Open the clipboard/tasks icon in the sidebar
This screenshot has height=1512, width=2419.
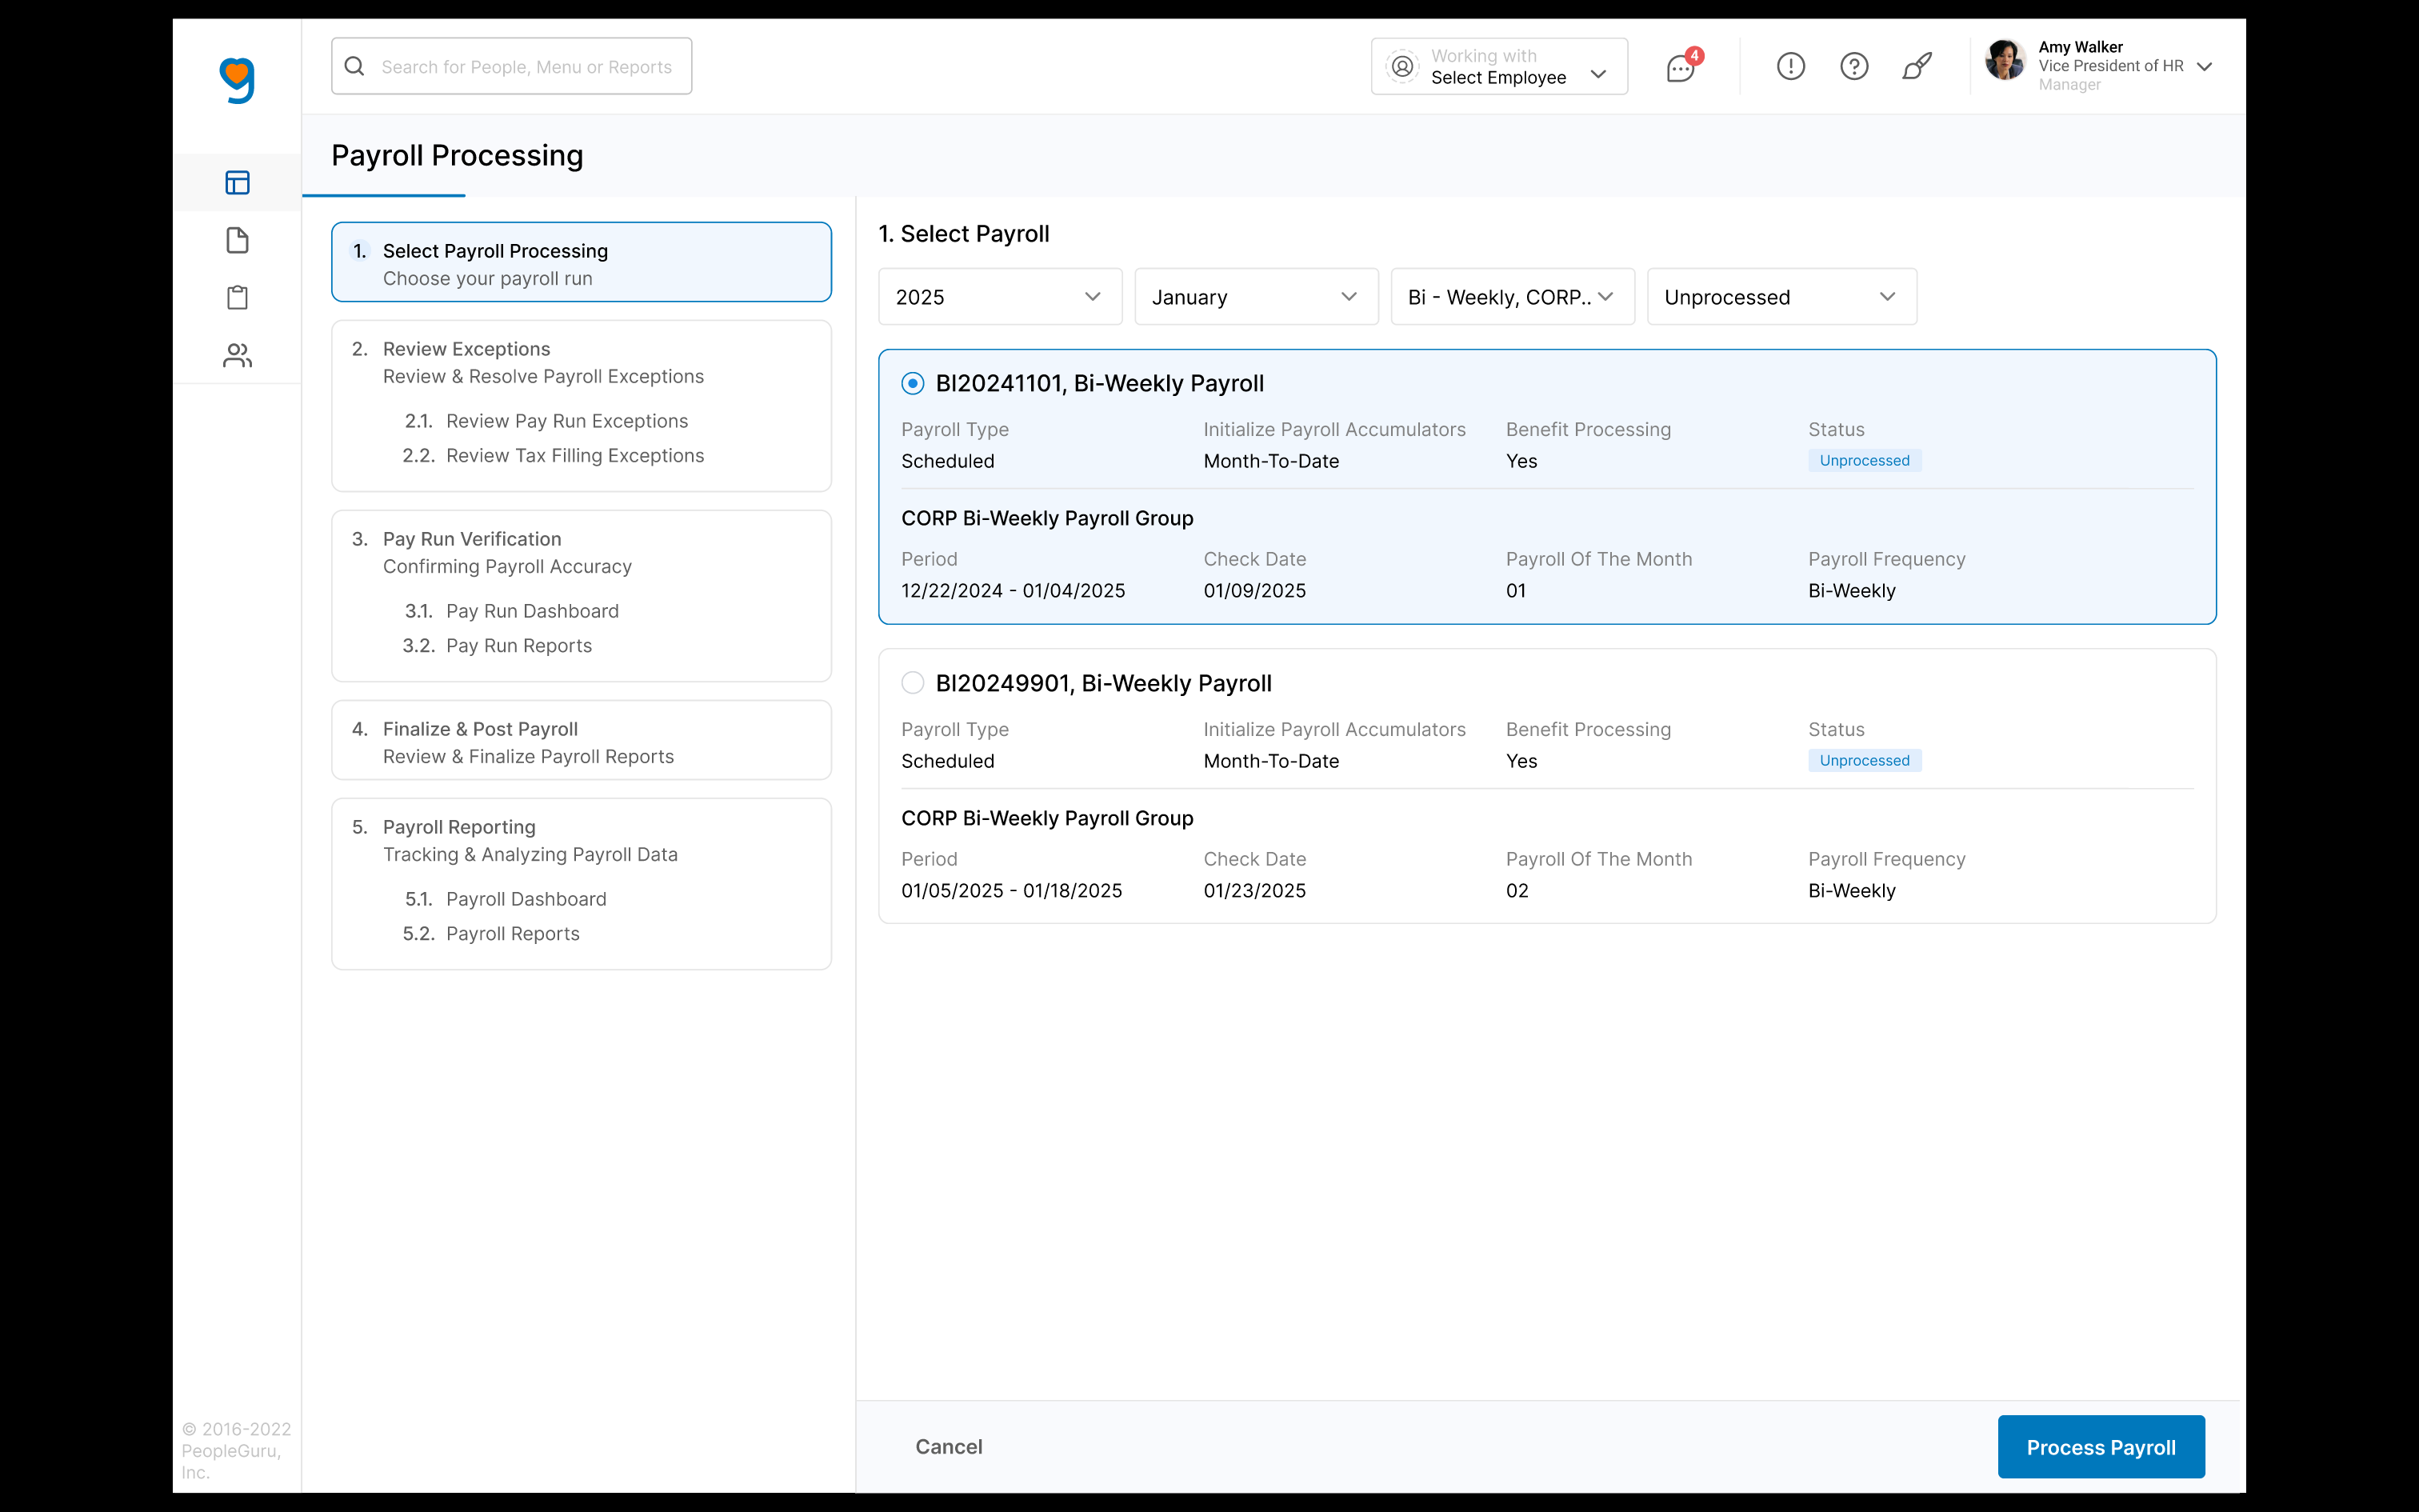pos(237,297)
